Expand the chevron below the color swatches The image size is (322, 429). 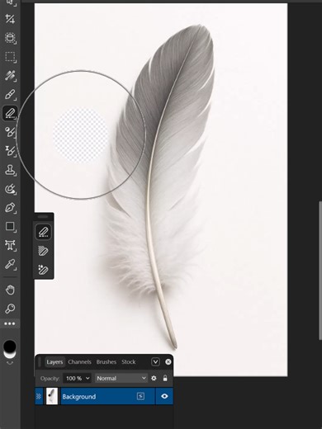coord(10,363)
